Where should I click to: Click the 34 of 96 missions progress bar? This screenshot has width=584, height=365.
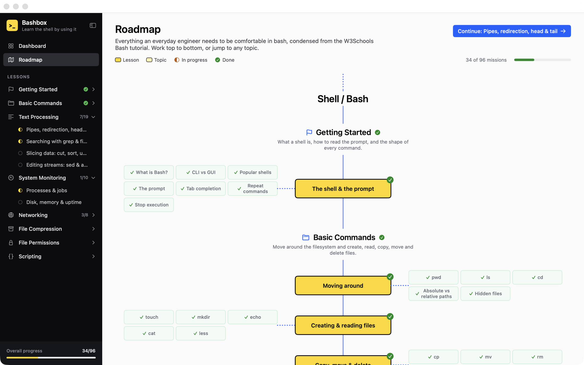point(542,60)
